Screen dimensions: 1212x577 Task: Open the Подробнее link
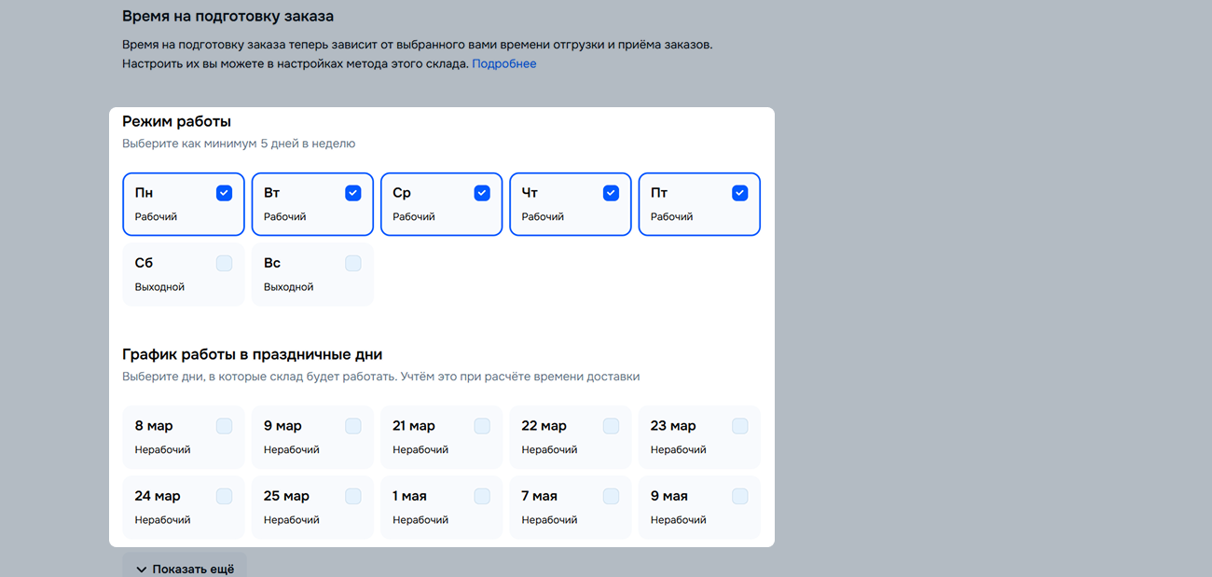(x=503, y=64)
